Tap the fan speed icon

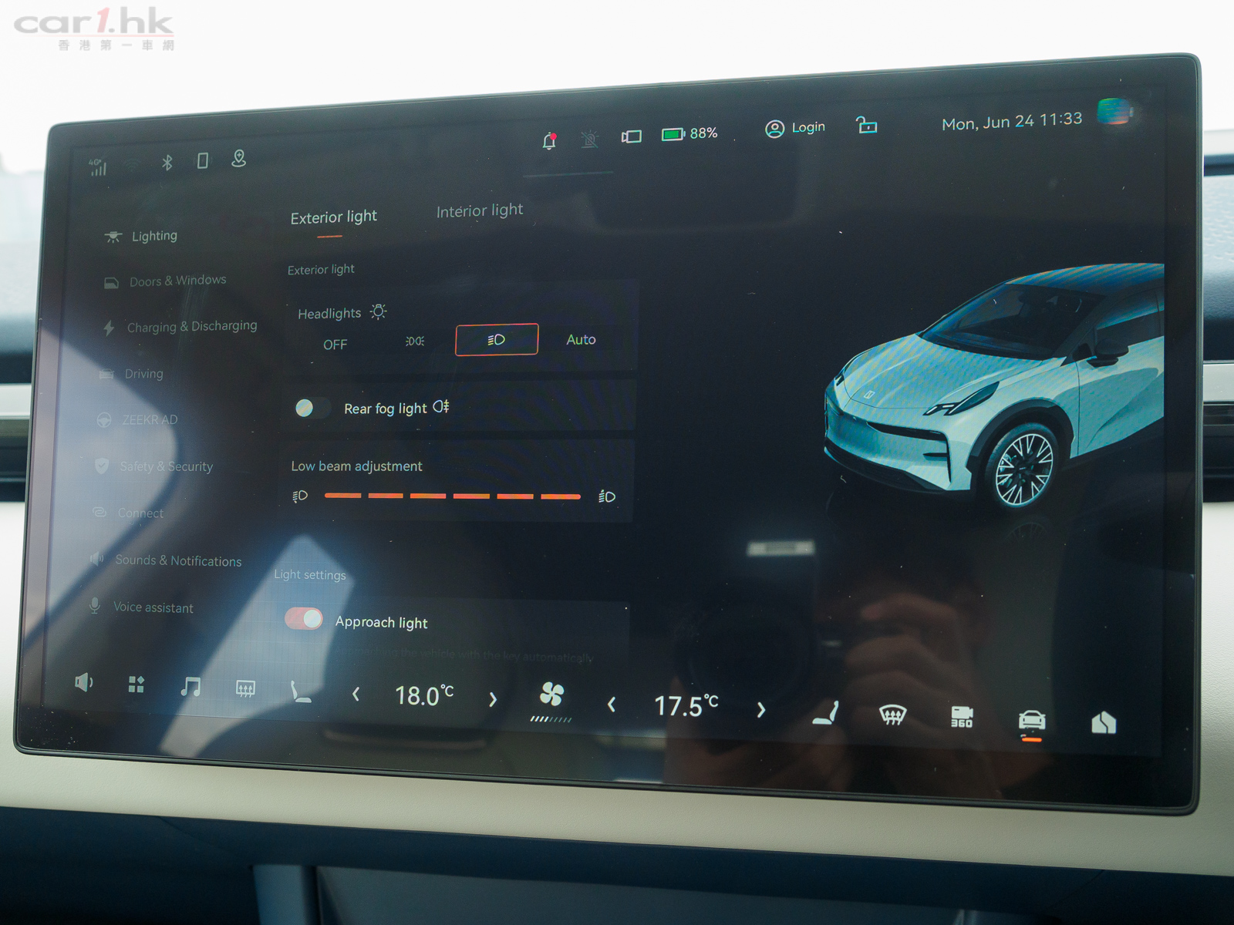click(x=551, y=695)
